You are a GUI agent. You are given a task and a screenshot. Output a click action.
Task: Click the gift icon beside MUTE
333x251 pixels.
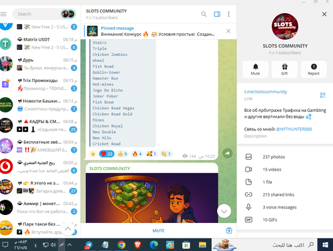(229, 230)
